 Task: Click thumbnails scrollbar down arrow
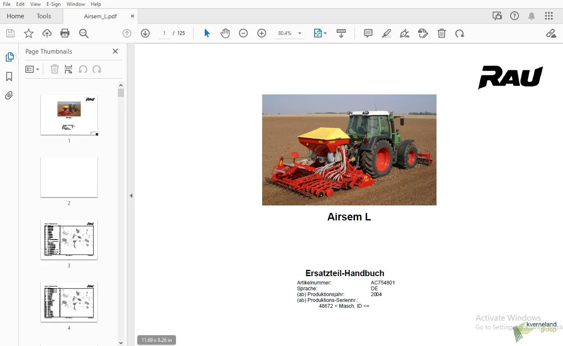121,343
